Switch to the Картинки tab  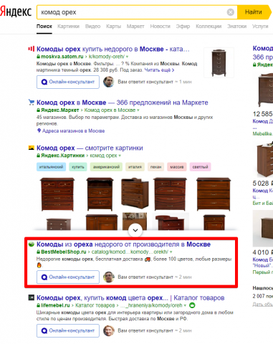[68, 27]
